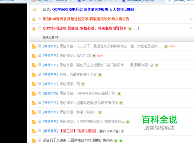Click image icon after 盗墓笔记套图 title

point(121,103)
